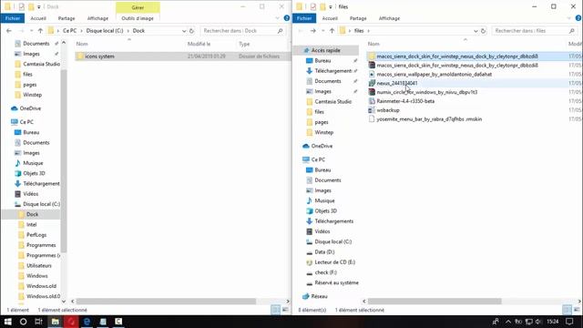Image resolution: width=583 pixels, height=328 pixels.
Task: Open Réseau in files window sidebar
Action: 319,296
